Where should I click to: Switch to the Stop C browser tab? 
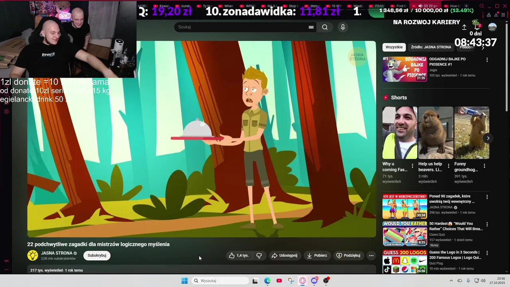pyautogui.click(x=291, y=6)
